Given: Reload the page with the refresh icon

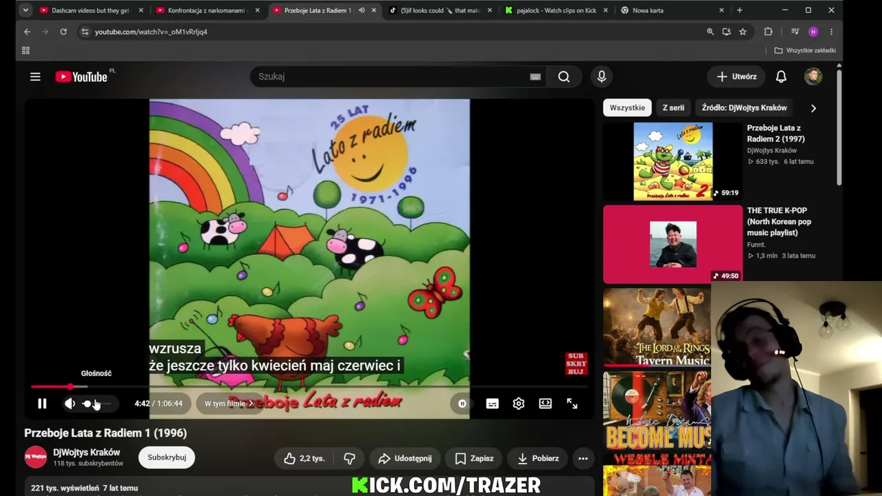Looking at the screenshot, I should [x=63, y=32].
